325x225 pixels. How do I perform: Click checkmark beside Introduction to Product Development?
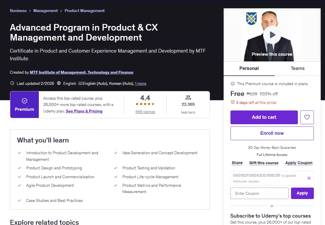coord(19,153)
